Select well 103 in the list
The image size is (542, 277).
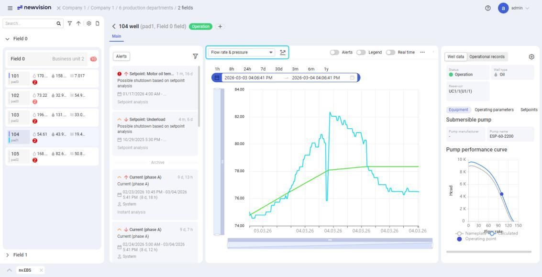51,118
